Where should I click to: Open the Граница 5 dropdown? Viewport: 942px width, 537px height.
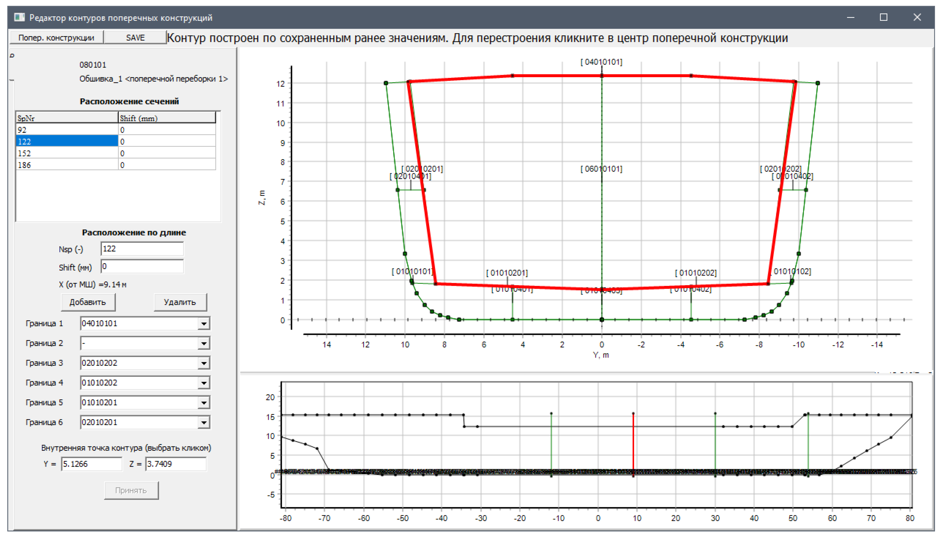[204, 402]
